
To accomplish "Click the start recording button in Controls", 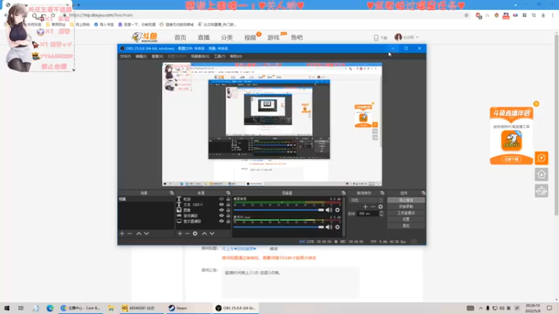I will pos(406,207).
